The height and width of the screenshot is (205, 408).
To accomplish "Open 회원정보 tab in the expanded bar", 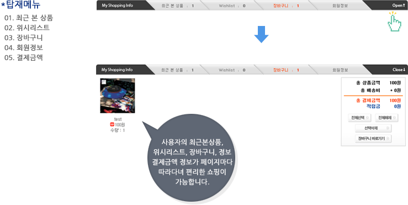I will pos(340,70).
